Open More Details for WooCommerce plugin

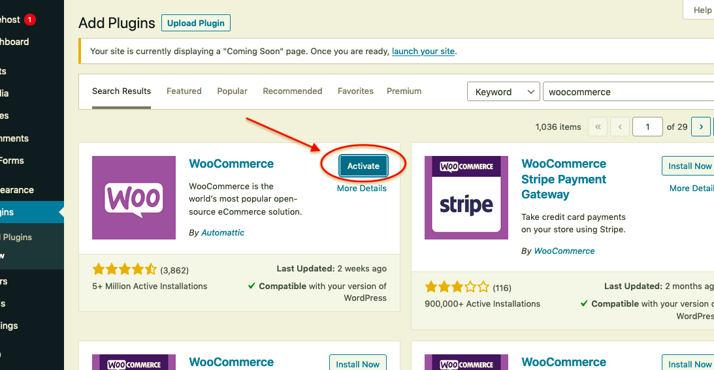pyautogui.click(x=361, y=189)
